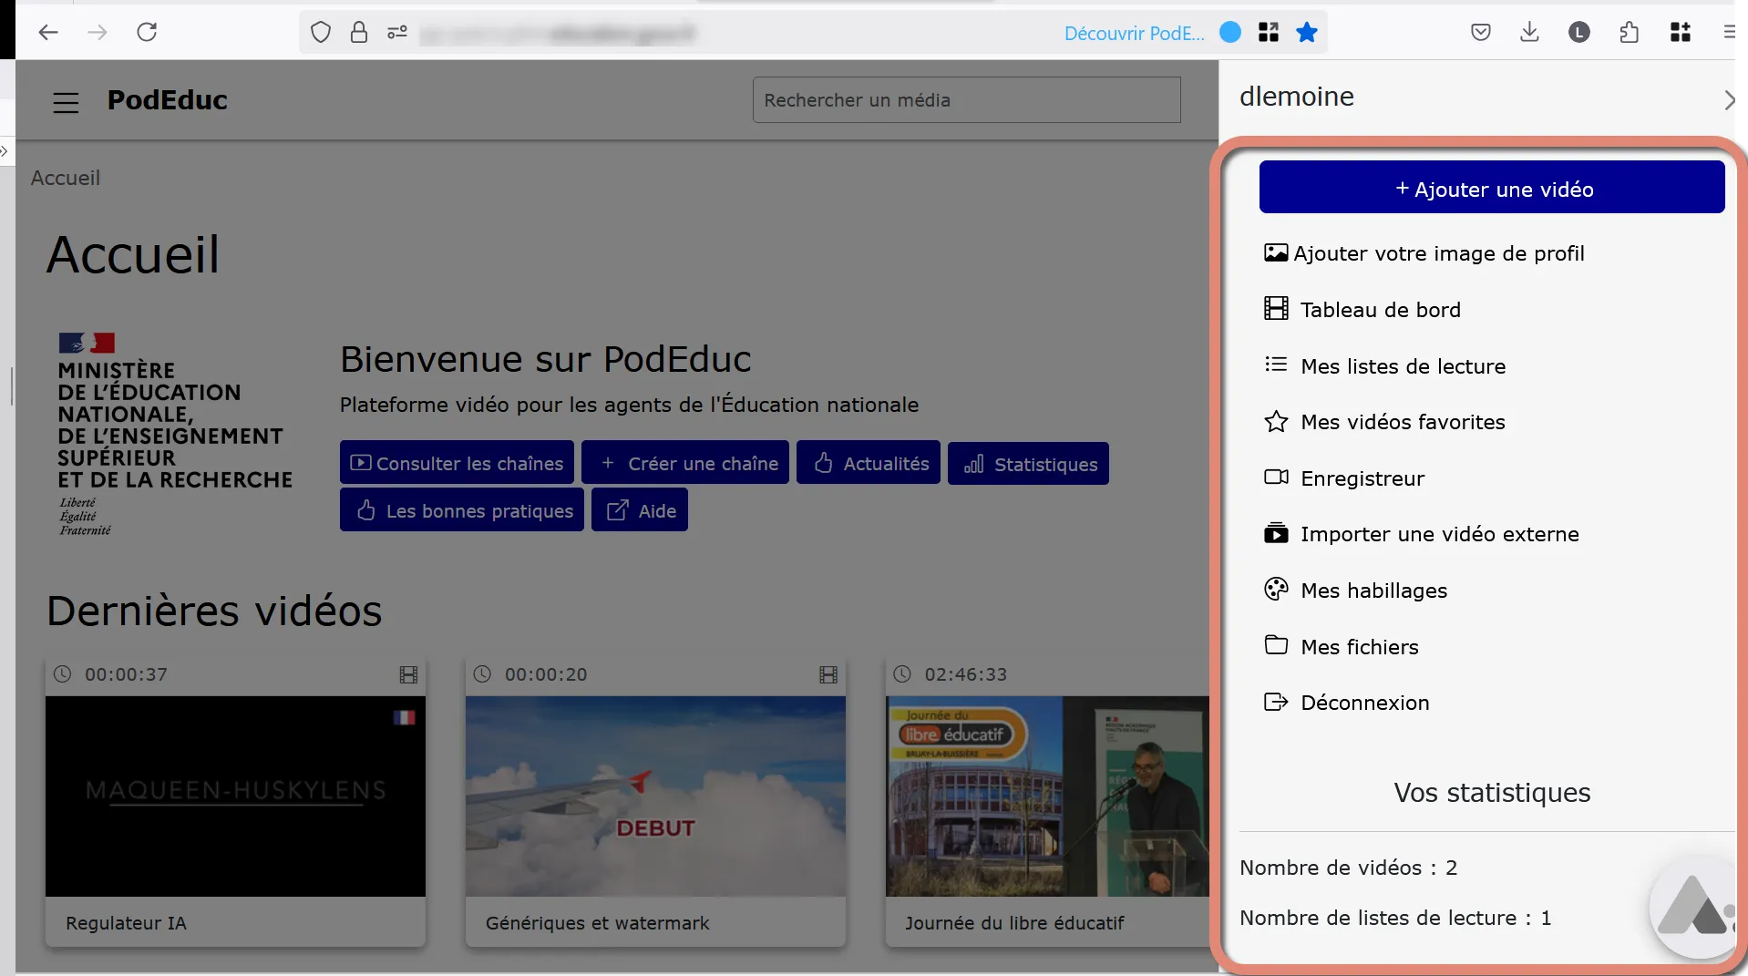This screenshot has width=1748, height=976.
Task: Click the browser forward arrow
Action: pyautogui.click(x=98, y=33)
